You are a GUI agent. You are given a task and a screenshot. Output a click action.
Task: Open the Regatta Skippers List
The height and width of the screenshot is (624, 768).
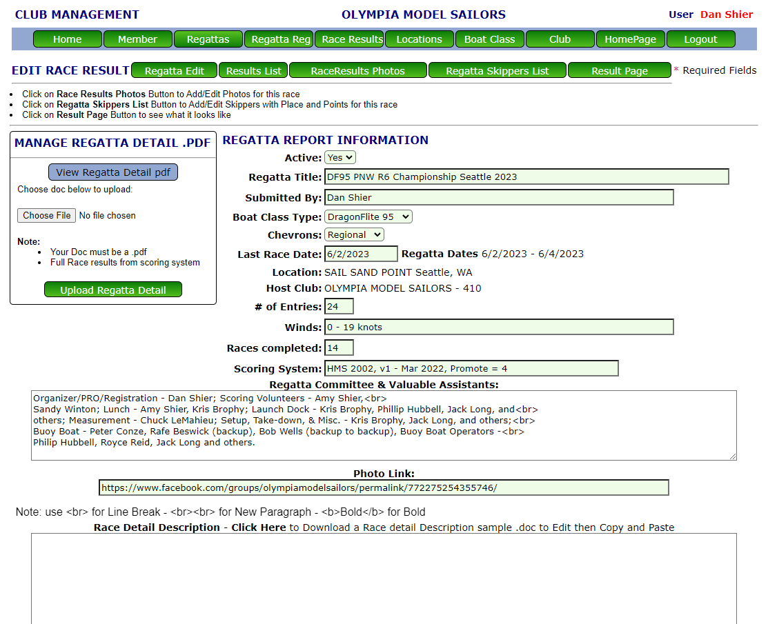point(497,70)
